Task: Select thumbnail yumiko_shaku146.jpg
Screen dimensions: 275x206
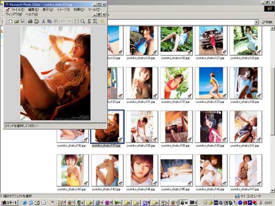Action: click(211, 170)
